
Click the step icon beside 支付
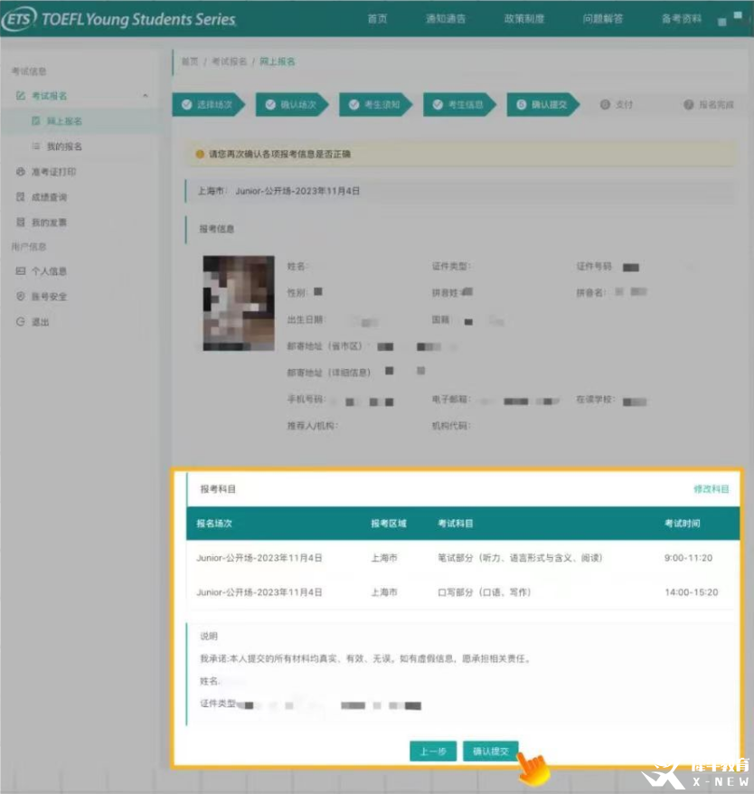coord(605,105)
